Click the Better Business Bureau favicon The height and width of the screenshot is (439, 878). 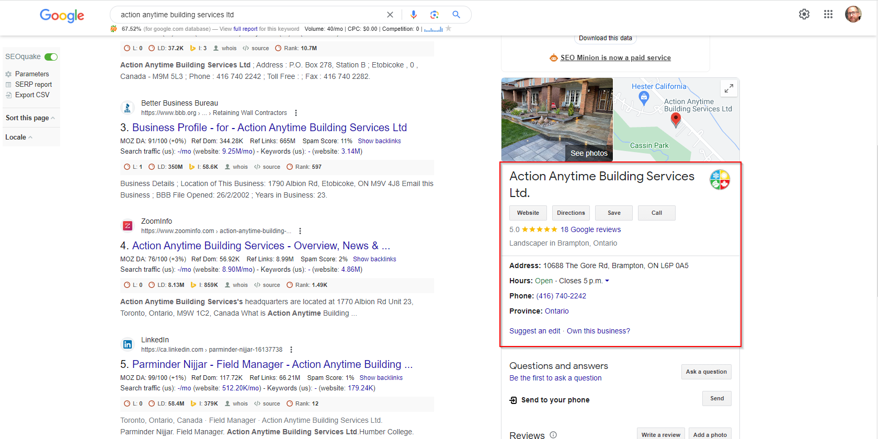pyautogui.click(x=127, y=108)
